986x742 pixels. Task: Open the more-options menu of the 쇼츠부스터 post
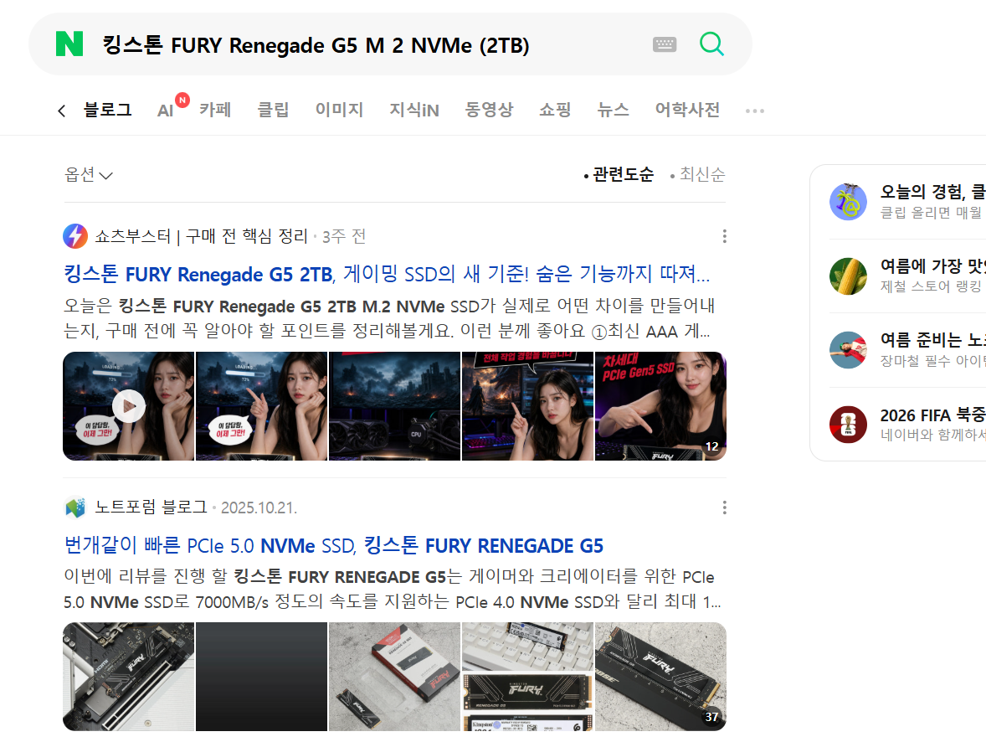(x=724, y=236)
